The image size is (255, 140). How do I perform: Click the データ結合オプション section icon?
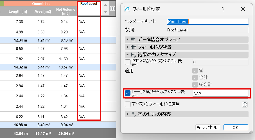pos(133,40)
